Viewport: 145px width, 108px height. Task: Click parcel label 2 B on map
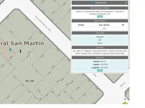pos(32,68)
